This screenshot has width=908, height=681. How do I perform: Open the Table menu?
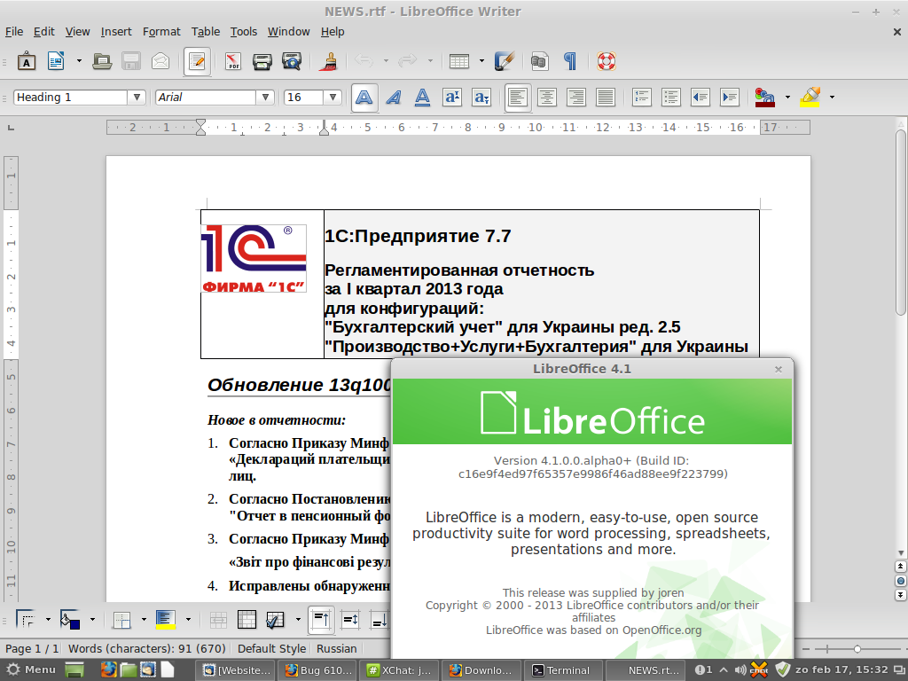tap(206, 31)
